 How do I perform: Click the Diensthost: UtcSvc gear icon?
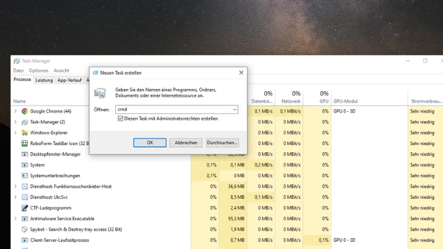click(25, 197)
